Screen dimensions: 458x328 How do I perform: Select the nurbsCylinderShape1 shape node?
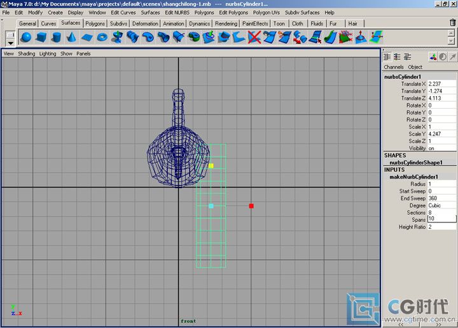tap(416, 163)
